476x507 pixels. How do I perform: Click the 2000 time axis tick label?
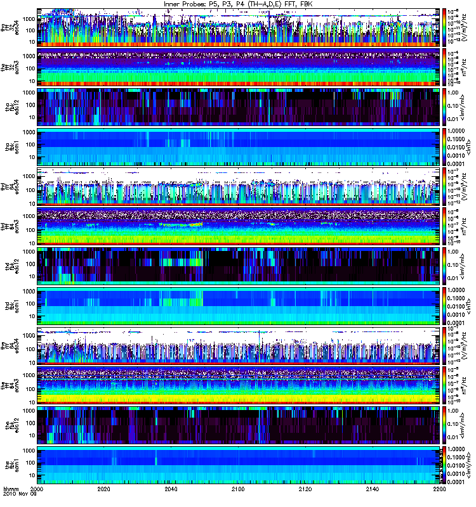click(x=37, y=489)
